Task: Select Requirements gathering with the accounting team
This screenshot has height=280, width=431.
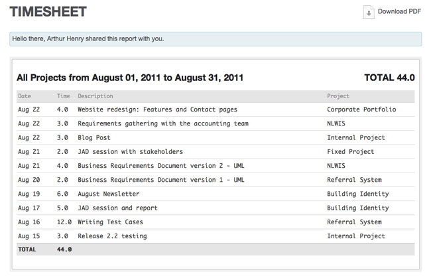Action: [163, 123]
